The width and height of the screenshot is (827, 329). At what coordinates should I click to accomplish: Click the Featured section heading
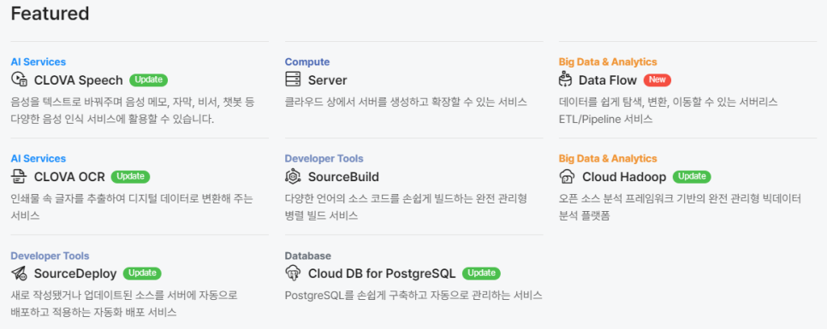(51, 13)
